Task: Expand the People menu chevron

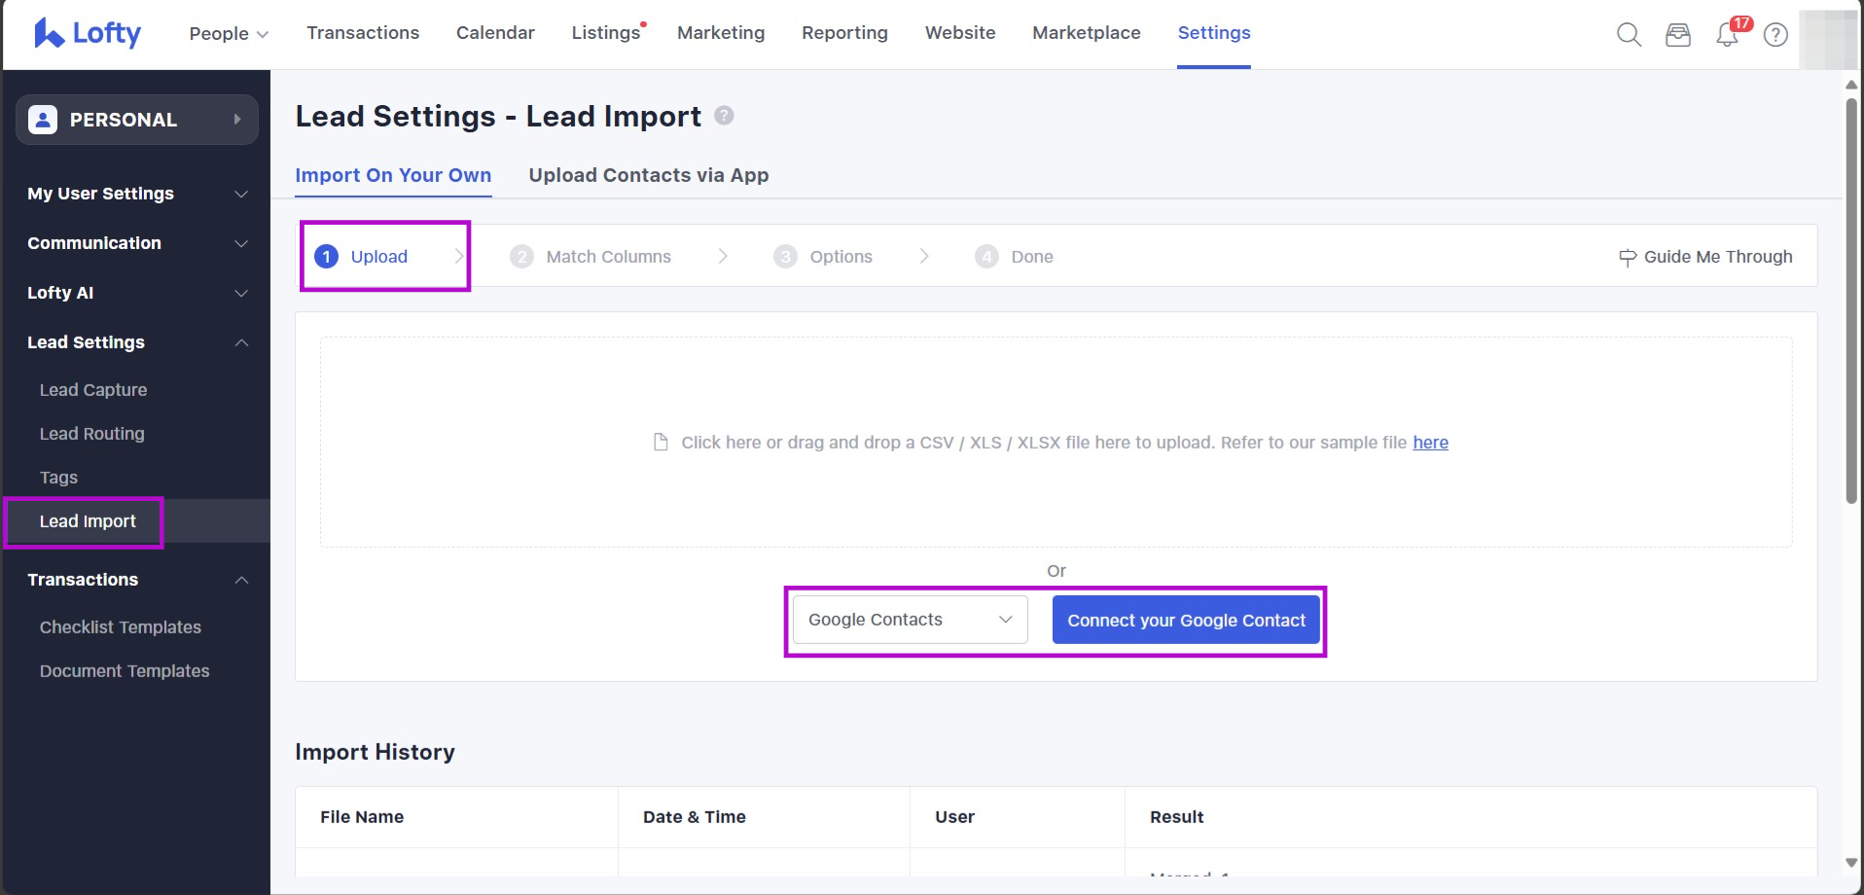Action: tap(262, 34)
